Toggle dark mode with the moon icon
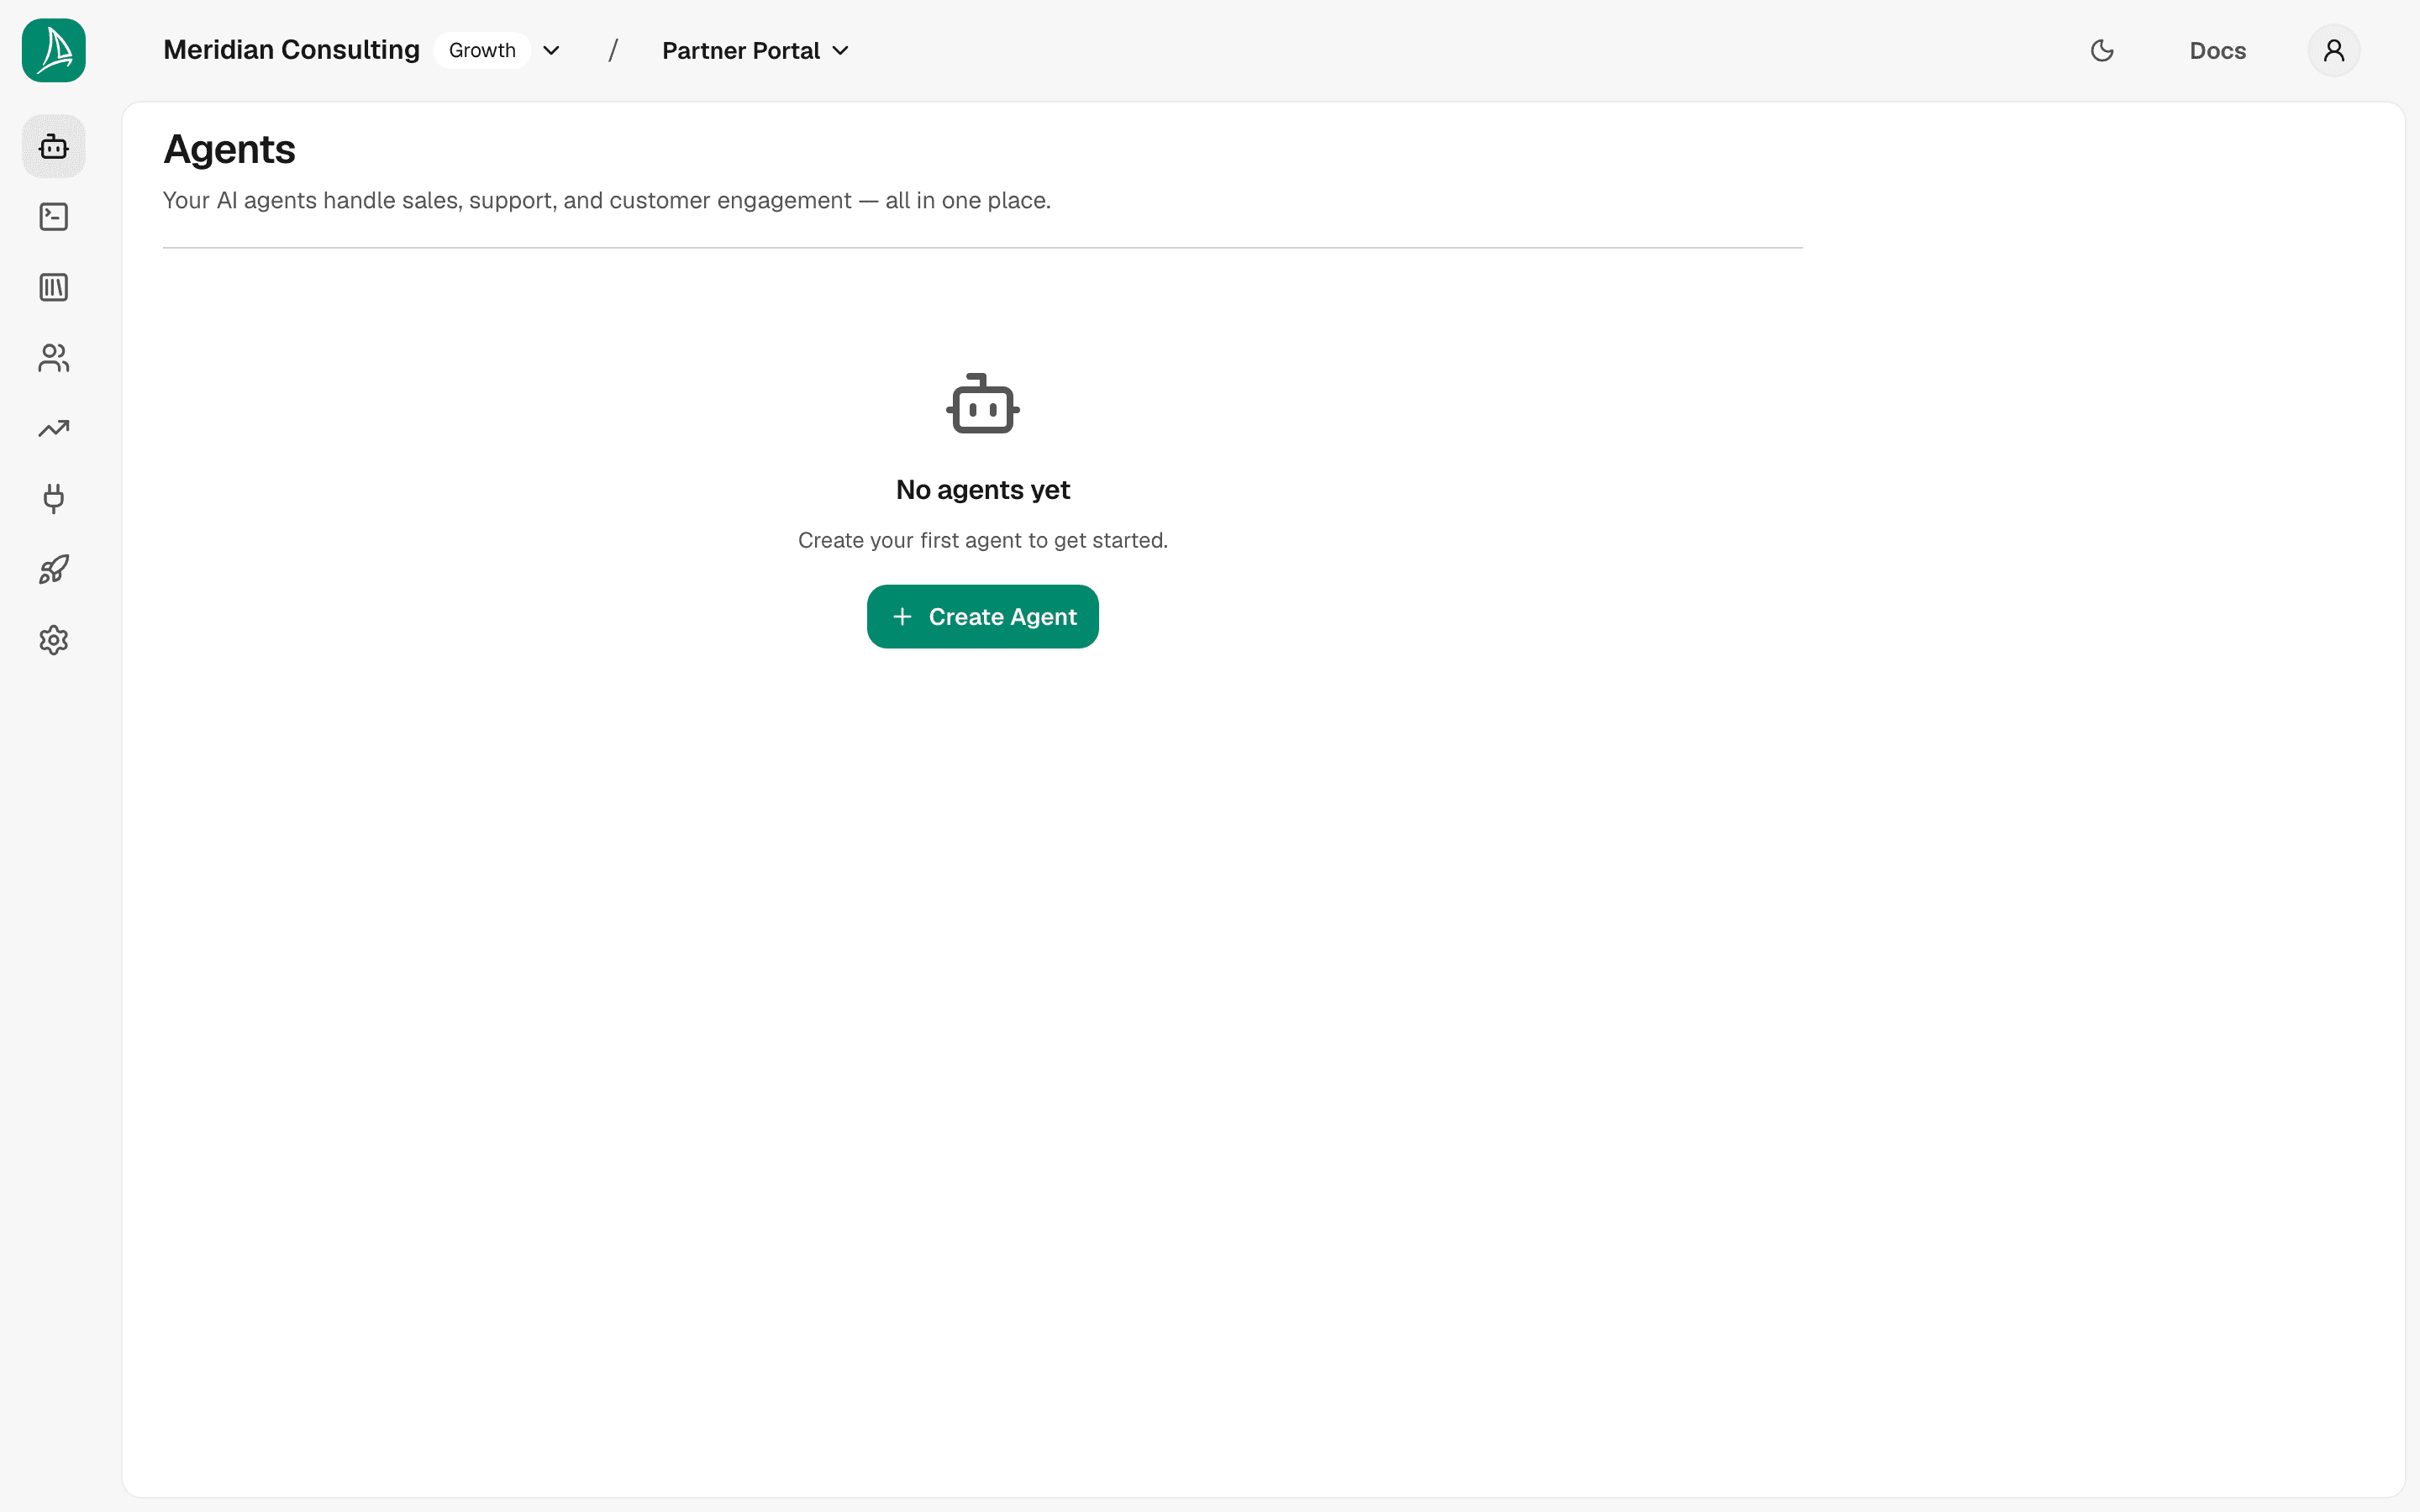Viewport: 2420px width, 1512px height. pyautogui.click(x=2102, y=50)
